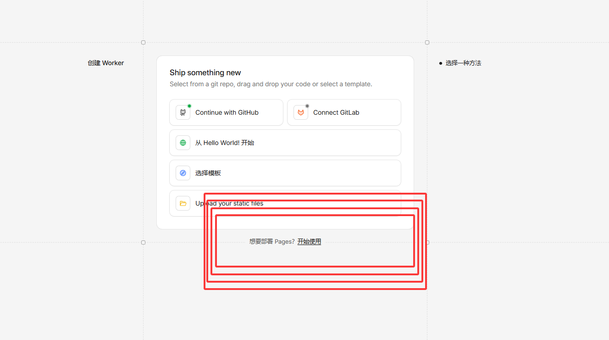609x340 pixels.
Task: Click the green status dot on GitHub icon
Action: [x=189, y=106]
